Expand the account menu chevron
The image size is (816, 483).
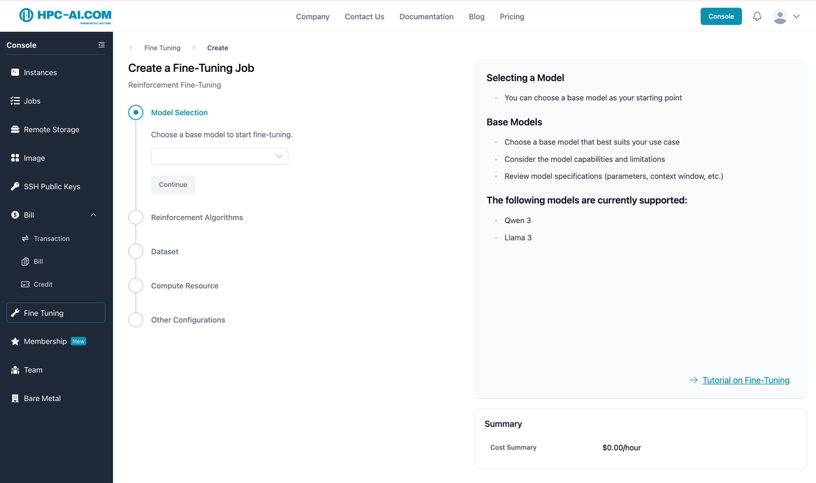tap(796, 17)
